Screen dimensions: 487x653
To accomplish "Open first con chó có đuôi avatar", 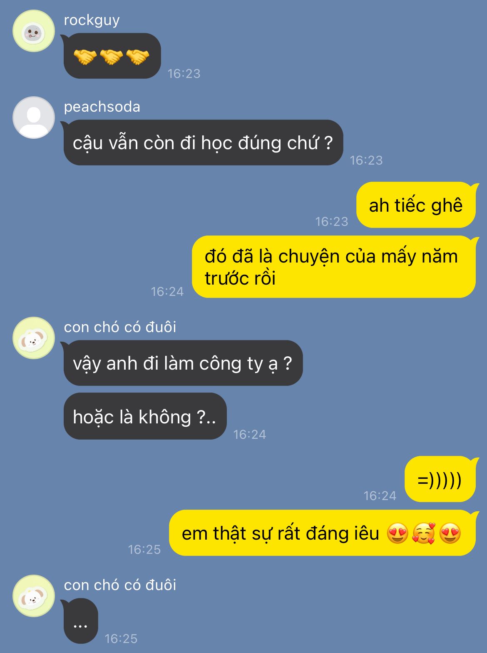I will coord(34,338).
